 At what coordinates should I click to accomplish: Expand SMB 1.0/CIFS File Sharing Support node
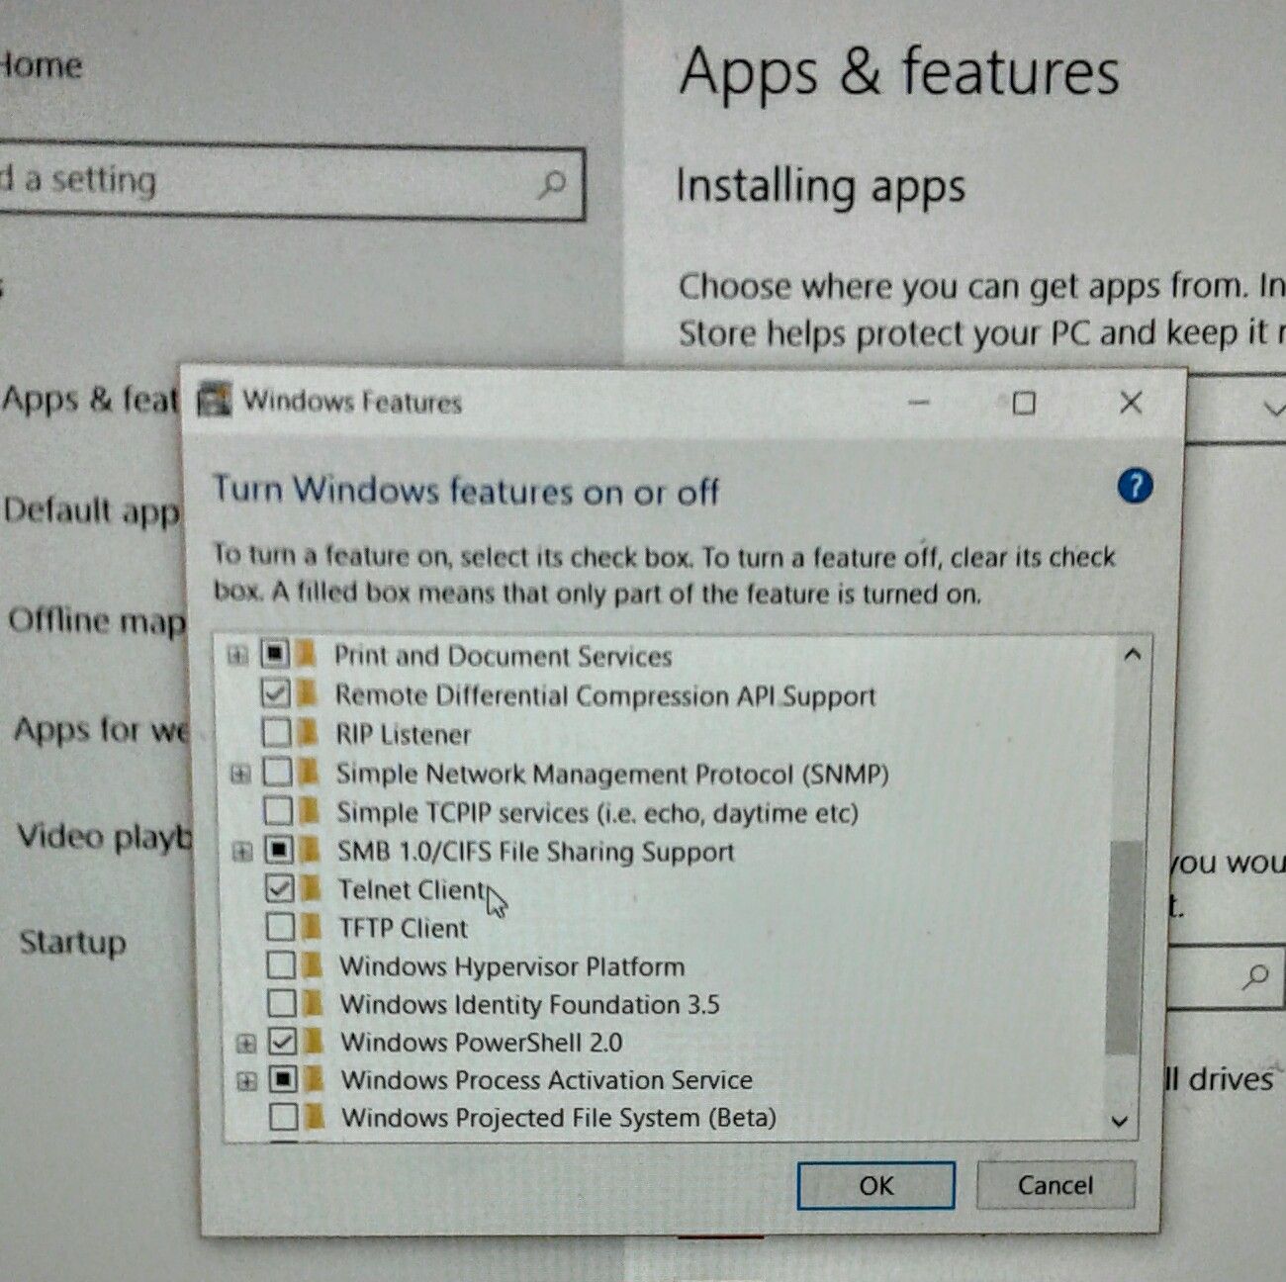tap(242, 852)
